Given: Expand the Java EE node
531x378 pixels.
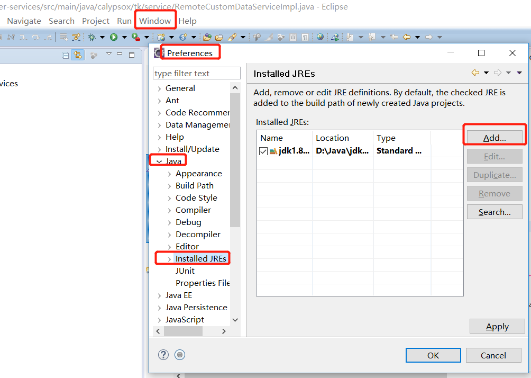Looking at the screenshot, I should click(x=159, y=295).
